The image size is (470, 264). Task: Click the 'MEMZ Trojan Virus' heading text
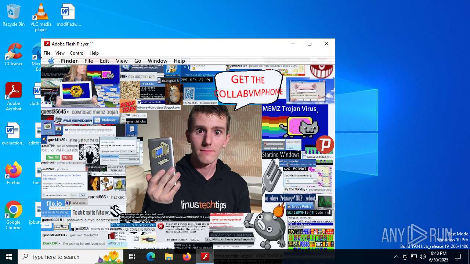click(x=290, y=109)
